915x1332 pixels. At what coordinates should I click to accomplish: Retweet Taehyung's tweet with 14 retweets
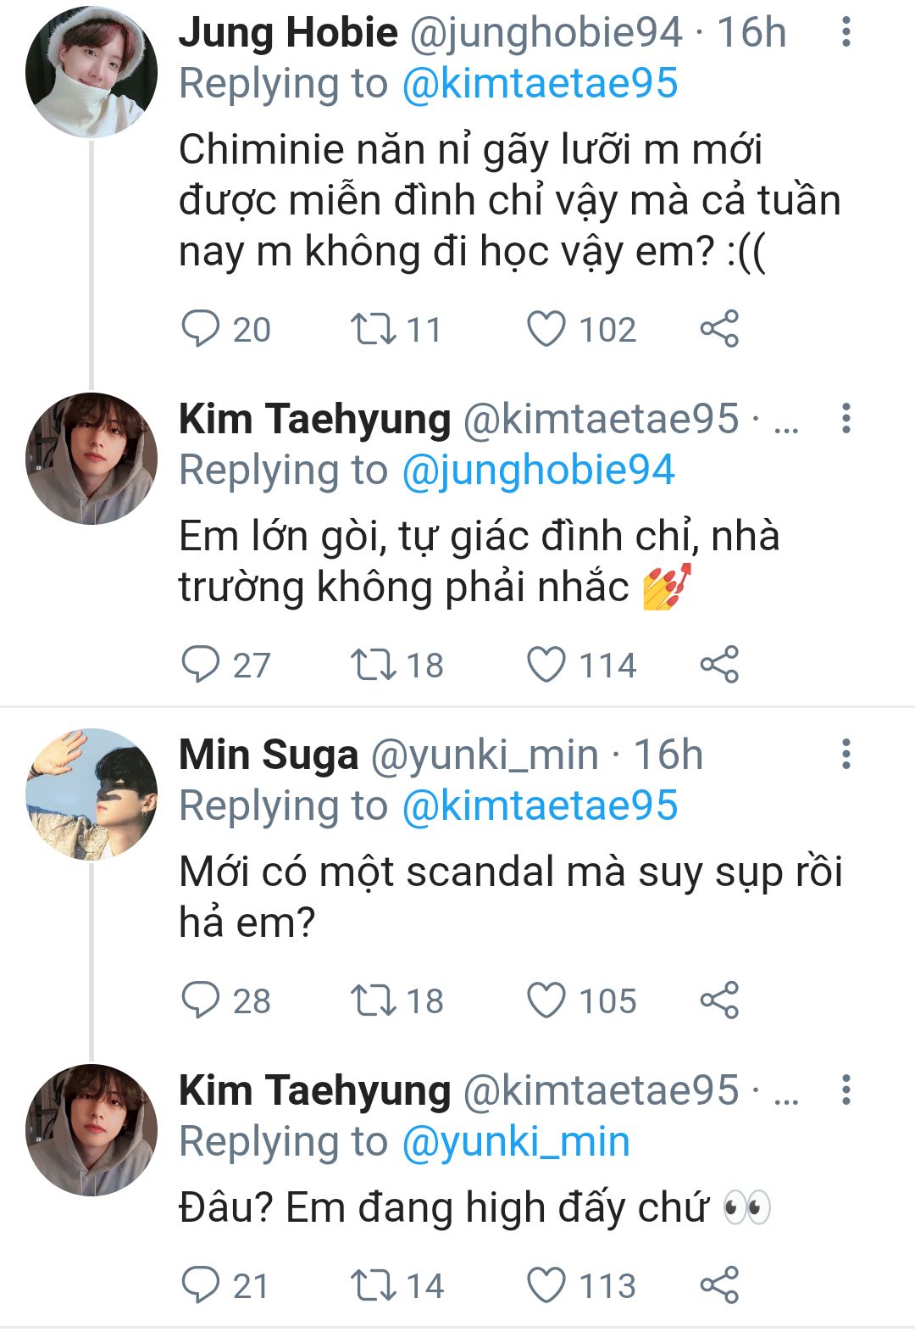click(x=374, y=1285)
